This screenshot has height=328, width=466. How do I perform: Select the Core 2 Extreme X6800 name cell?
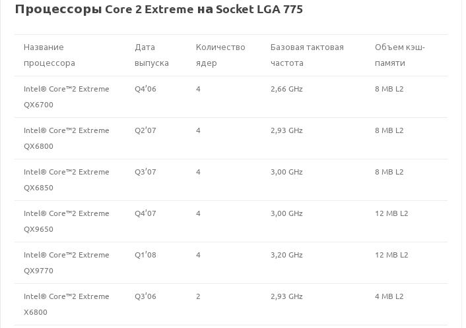pyautogui.click(x=66, y=304)
